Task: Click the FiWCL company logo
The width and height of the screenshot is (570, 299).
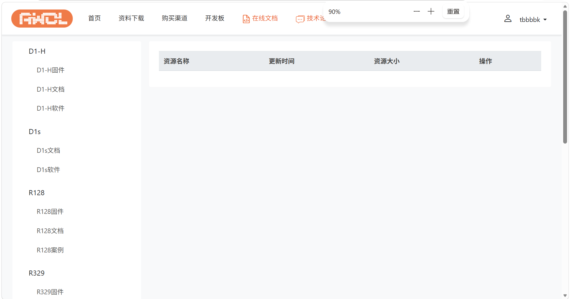Action: click(42, 18)
